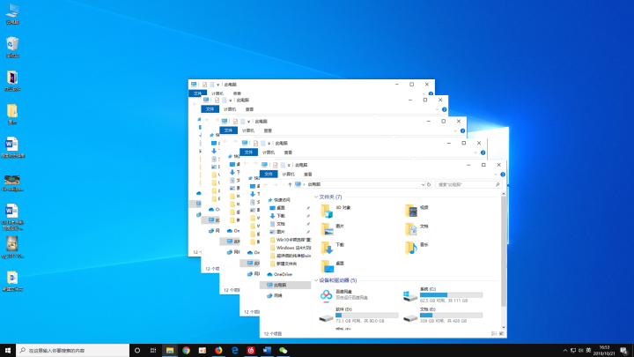This screenshot has width=634, height=357.
Task: Show hidden system tray icons
Action: [x=564, y=351]
